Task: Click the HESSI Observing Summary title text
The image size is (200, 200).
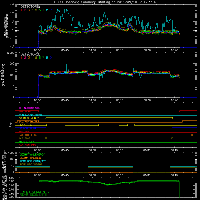Action: (106, 2)
